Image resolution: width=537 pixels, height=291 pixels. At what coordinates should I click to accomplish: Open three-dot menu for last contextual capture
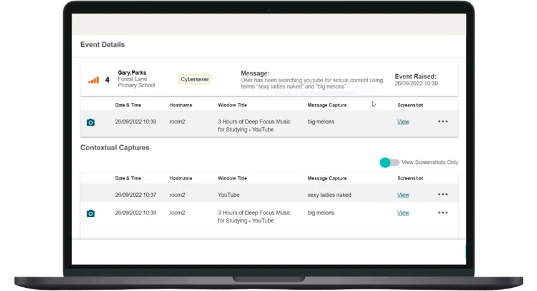443,212
